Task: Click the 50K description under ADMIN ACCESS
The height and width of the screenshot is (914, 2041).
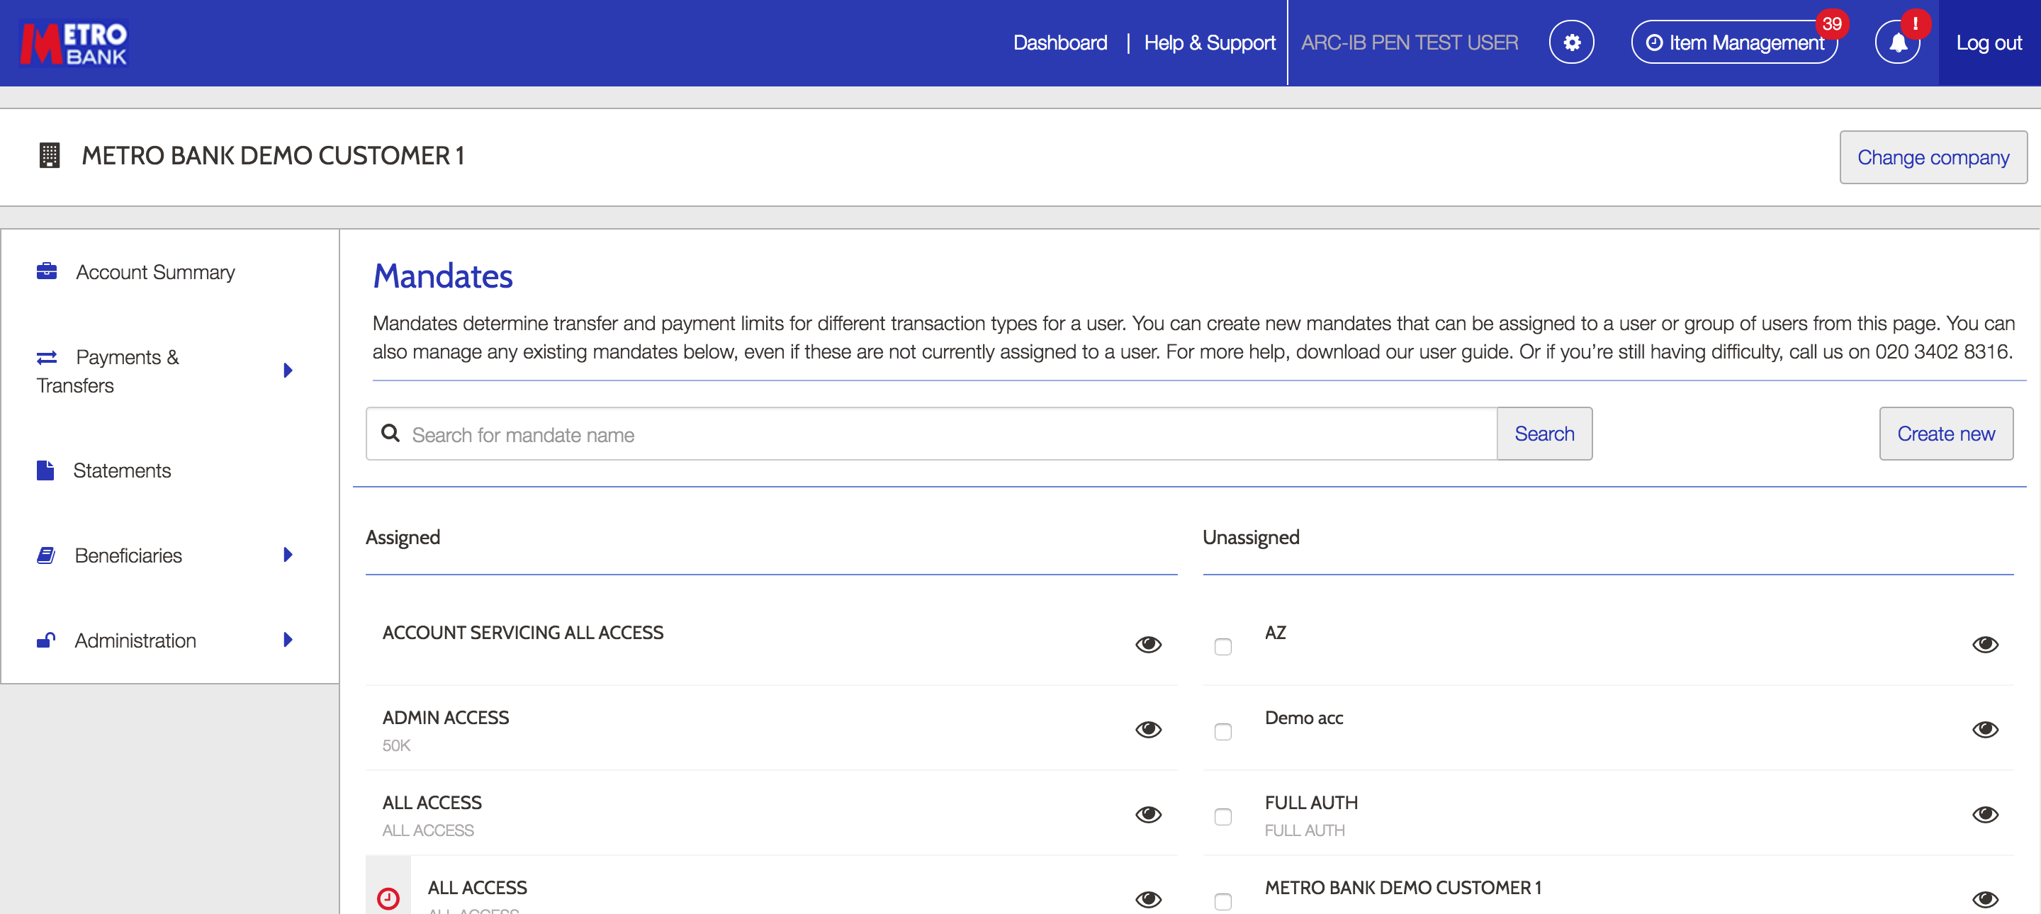Action: click(x=396, y=745)
